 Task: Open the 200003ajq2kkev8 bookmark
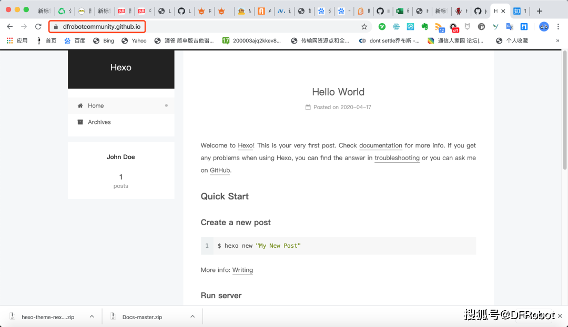pyautogui.click(x=251, y=41)
